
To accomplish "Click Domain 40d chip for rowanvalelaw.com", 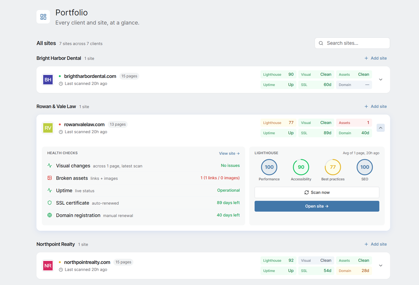I will pyautogui.click(x=354, y=133).
